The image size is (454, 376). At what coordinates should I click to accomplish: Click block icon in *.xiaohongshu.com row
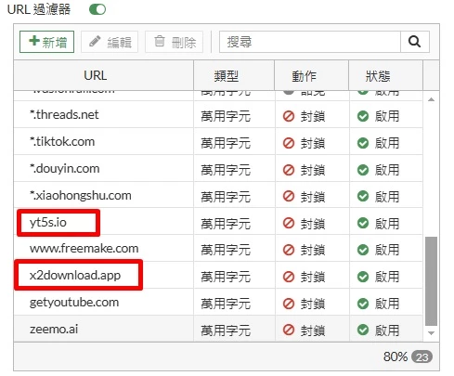(289, 196)
